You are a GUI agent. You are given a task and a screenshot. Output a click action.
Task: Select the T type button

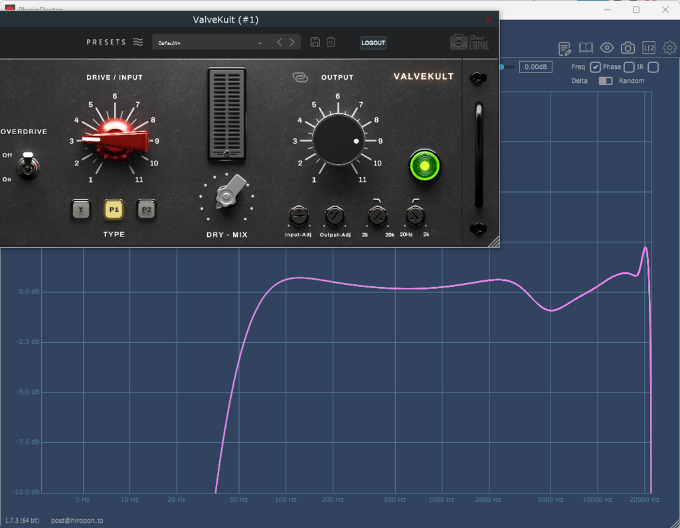(x=81, y=210)
